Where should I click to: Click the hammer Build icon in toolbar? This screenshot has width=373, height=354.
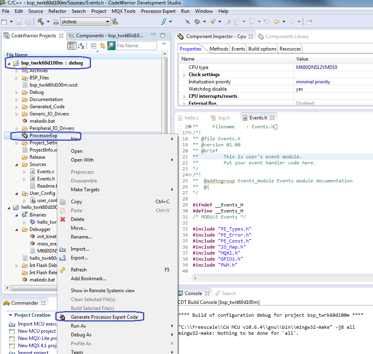click(41, 21)
